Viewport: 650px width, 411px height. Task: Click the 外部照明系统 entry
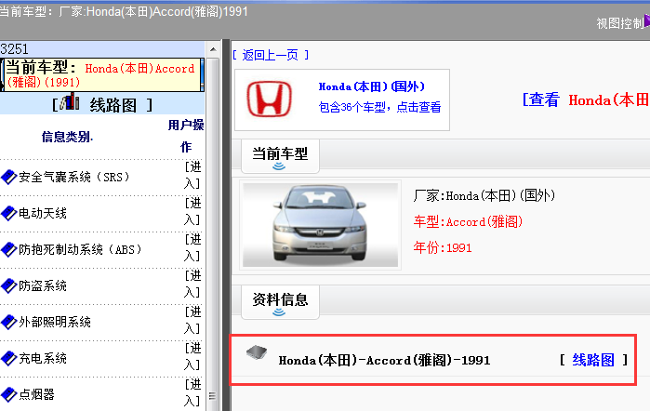(x=55, y=322)
